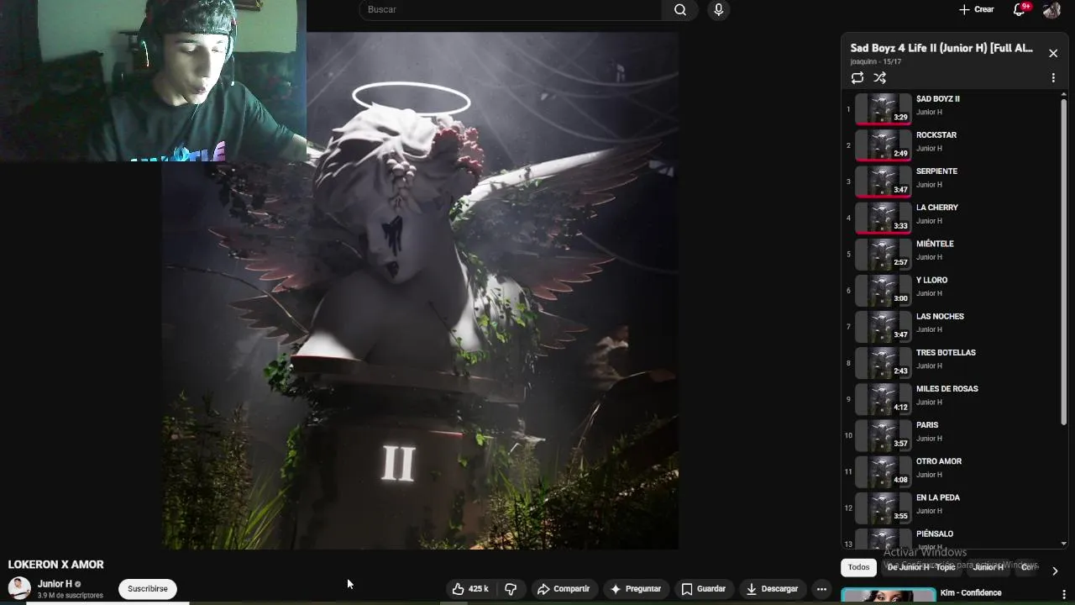Open the LA CHERRY thumbnail
This screenshot has height=605, width=1075.
[883, 218]
